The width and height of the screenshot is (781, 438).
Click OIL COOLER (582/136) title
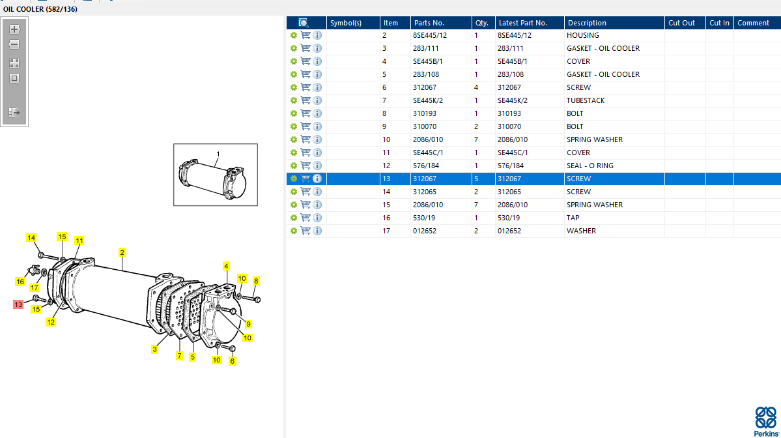pos(40,9)
